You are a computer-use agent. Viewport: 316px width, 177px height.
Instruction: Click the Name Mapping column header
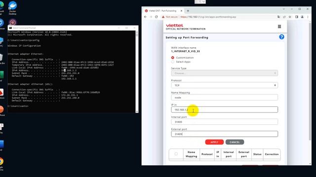coord(191,154)
